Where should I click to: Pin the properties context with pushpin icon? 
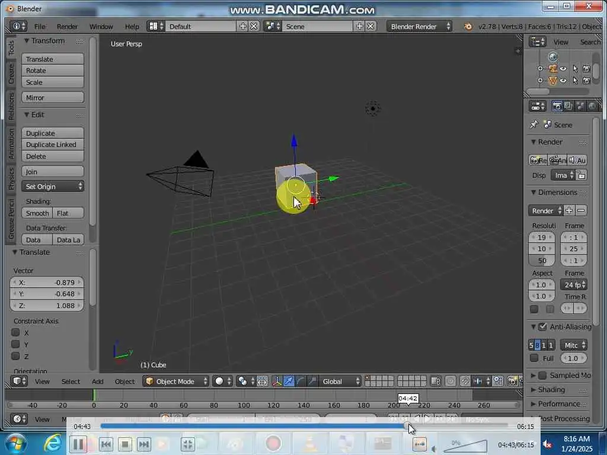pyautogui.click(x=534, y=124)
